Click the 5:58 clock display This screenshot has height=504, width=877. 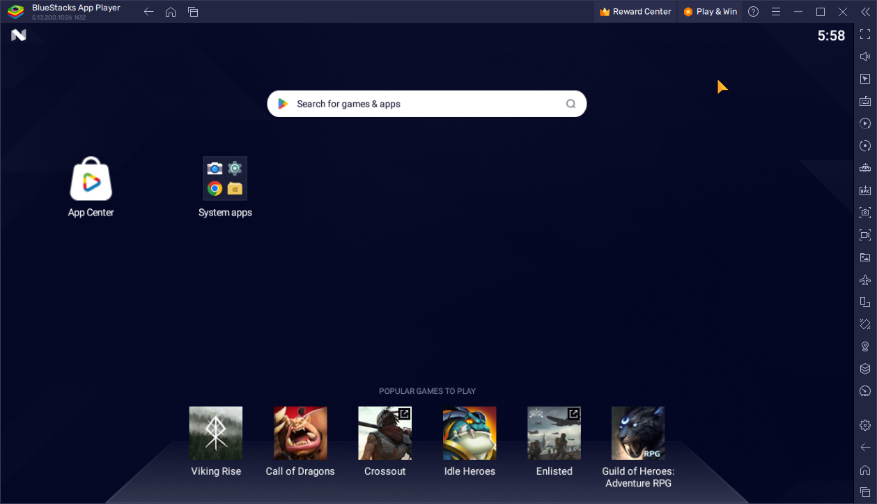point(831,36)
